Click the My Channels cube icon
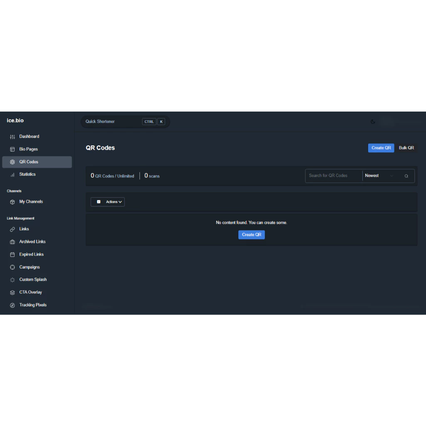Viewport: 426px width, 426px height. pos(12,202)
